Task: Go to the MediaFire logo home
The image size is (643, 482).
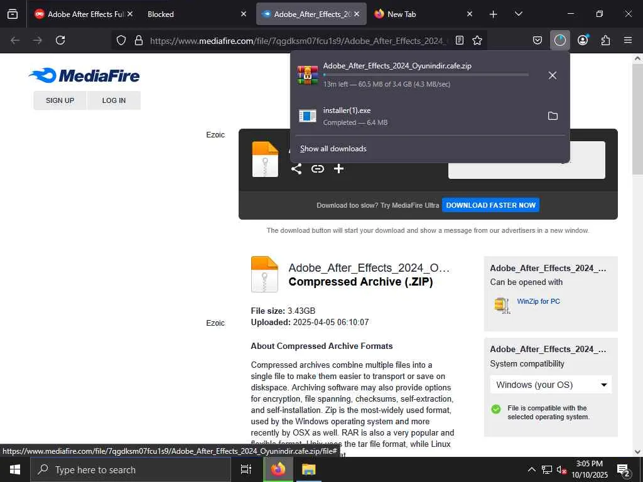Action: point(84,75)
